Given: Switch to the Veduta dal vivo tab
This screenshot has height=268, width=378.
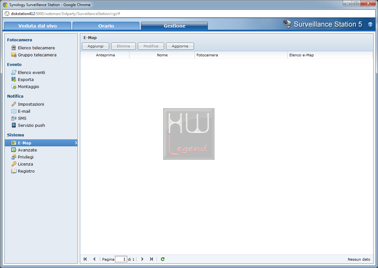Looking at the screenshot, I should click(x=38, y=26).
